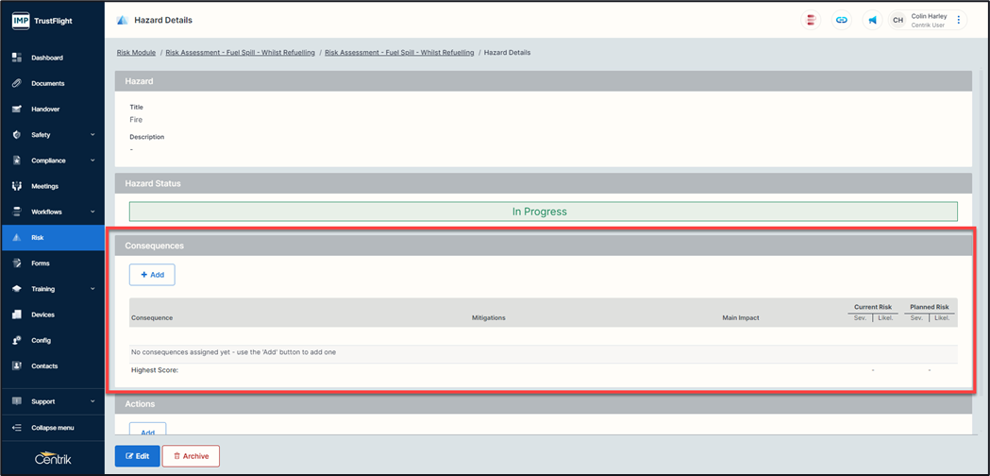Select the Compliance sidebar icon
Viewport: 990px width, 476px height.
tap(17, 161)
